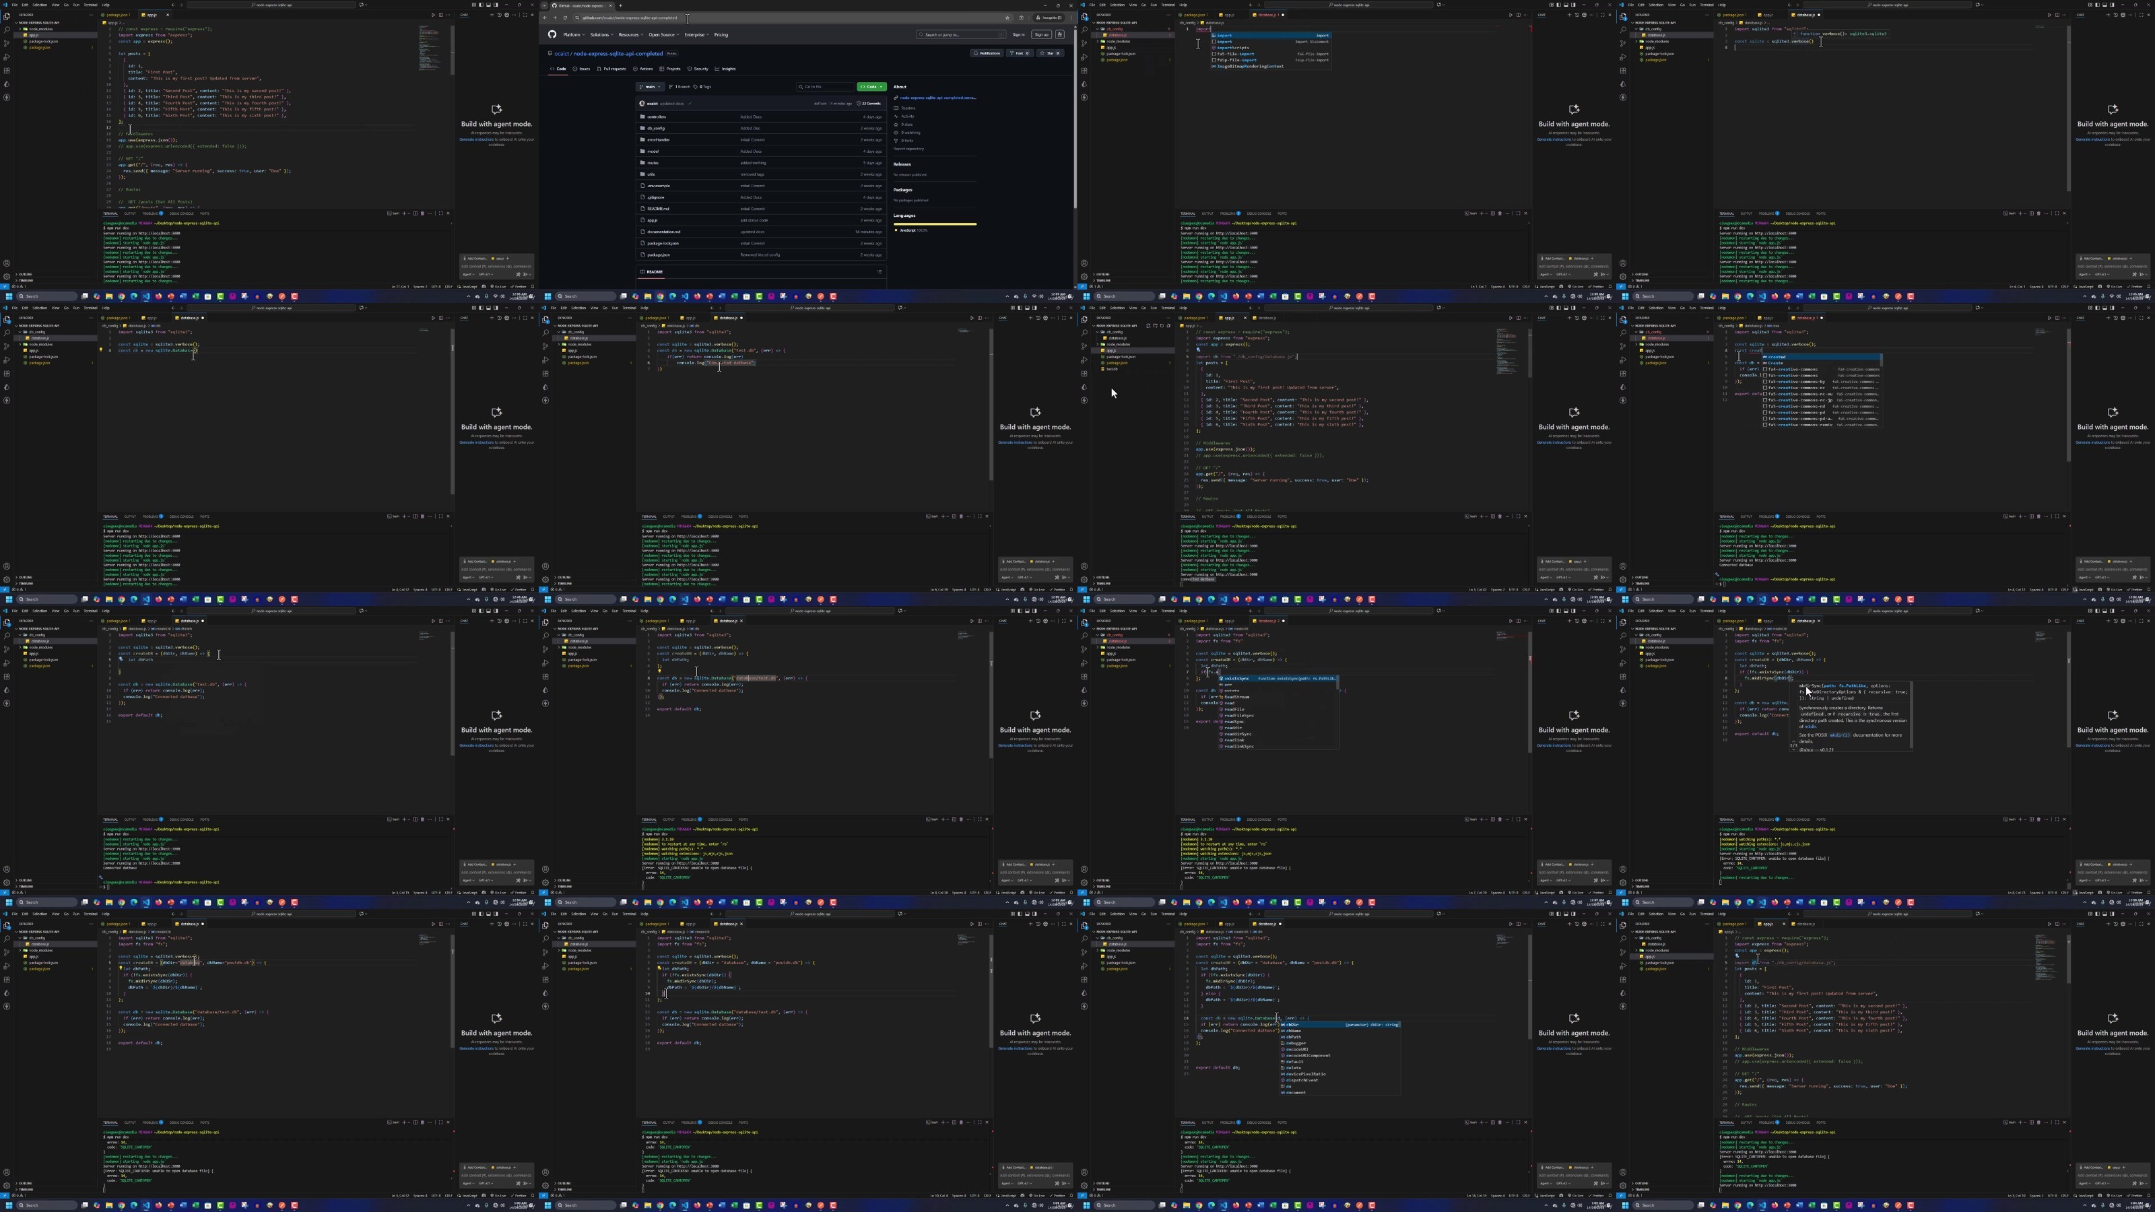Open .env.example in GitHub file list
Screen dimensions: 2155x1212
659,186
